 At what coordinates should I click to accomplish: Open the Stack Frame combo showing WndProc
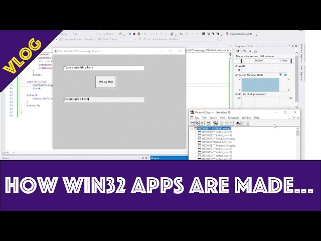click(193, 39)
